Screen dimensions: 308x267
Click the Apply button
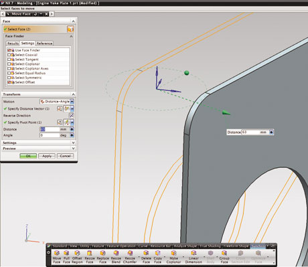click(47, 156)
